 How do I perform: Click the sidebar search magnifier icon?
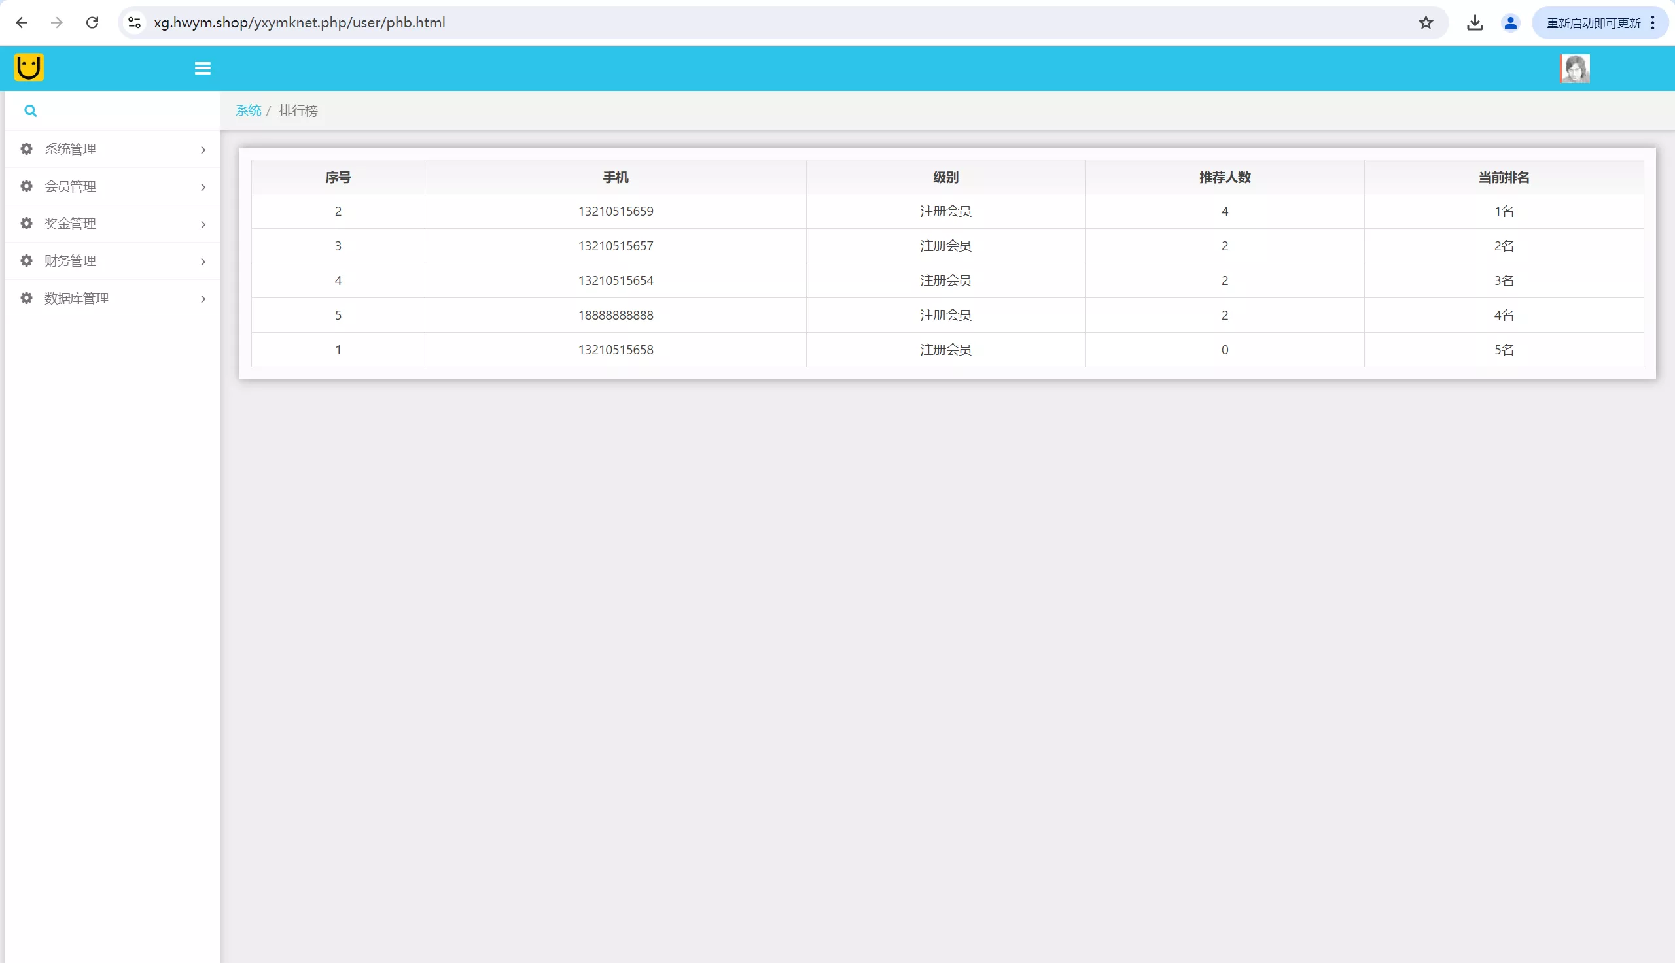click(31, 110)
